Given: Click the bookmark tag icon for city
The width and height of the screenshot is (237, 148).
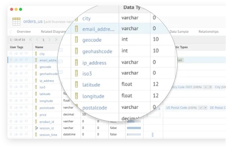Looking at the screenshot, I should tap(11, 53).
